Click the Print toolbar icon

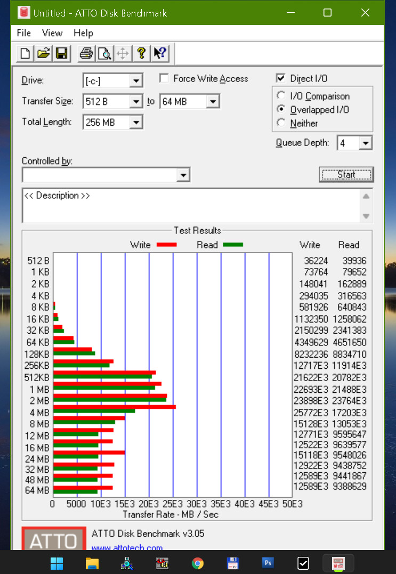[86, 53]
